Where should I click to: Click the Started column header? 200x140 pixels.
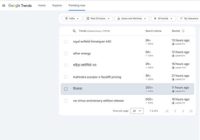176,31
